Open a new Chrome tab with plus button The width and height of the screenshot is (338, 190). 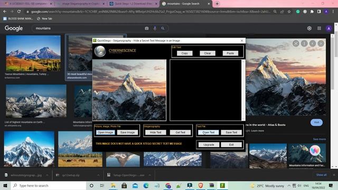217,4
